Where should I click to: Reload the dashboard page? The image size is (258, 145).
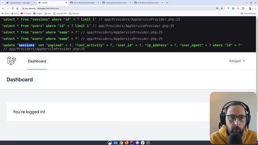(12, 8)
